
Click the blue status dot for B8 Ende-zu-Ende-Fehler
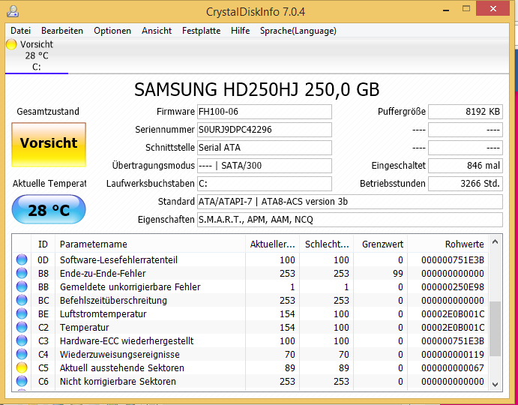point(22,274)
